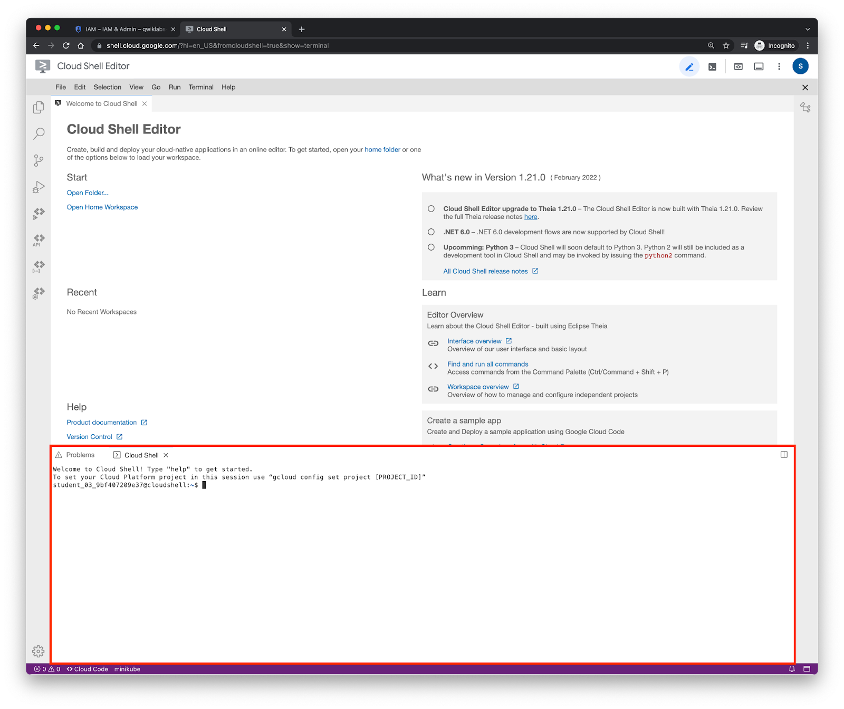
Task: Open the Source Control branch icon
Action: pos(39,160)
